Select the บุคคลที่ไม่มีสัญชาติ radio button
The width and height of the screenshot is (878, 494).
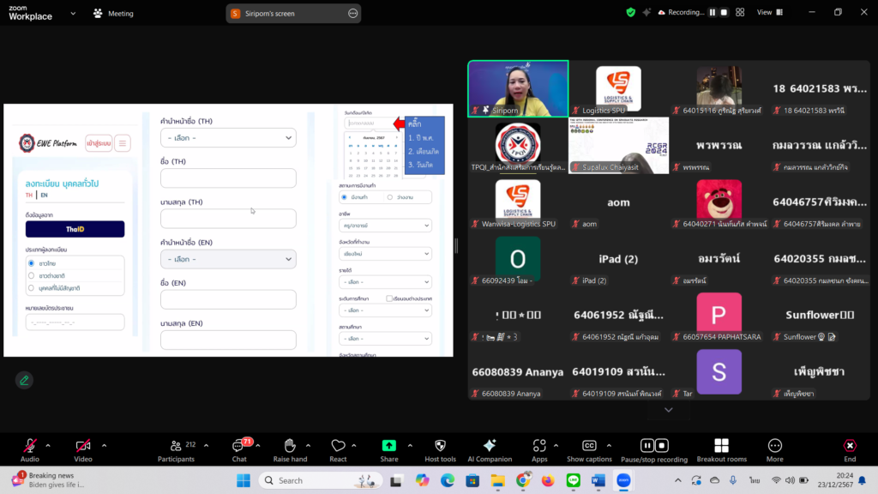pos(32,288)
